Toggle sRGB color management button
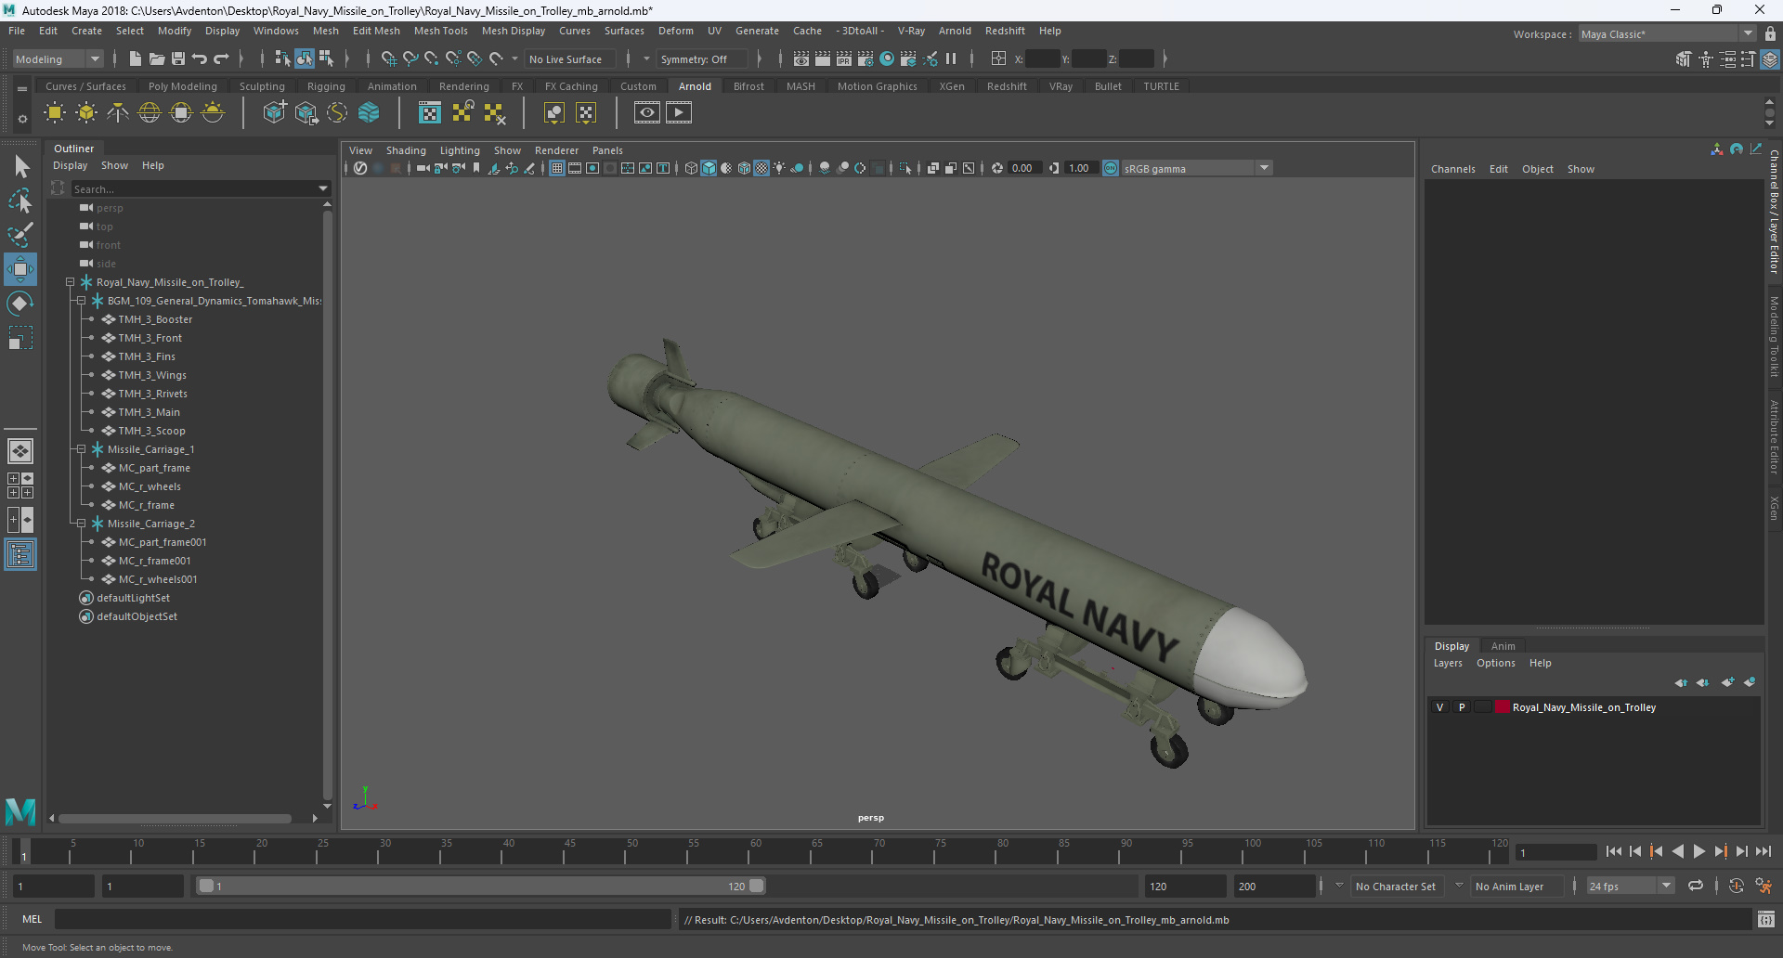This screenshot has height=958, width=1783. 1111,168
